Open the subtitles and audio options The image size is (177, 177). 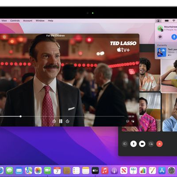click(x=127, y=121)
